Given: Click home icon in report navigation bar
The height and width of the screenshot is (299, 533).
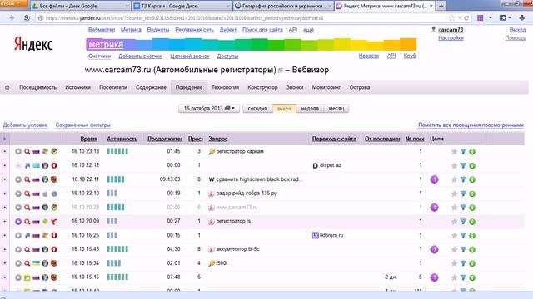Looking at the screenshot, I should point(7,87).
